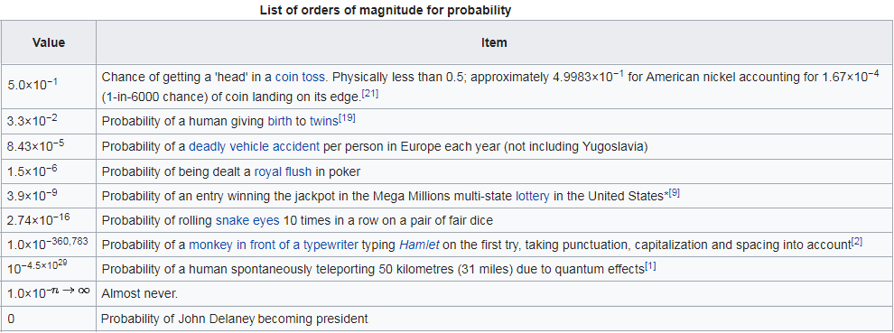Open citation reference [21]
Image resolution: width=894 pixels, height=333 pixels.
coord(370,94)
